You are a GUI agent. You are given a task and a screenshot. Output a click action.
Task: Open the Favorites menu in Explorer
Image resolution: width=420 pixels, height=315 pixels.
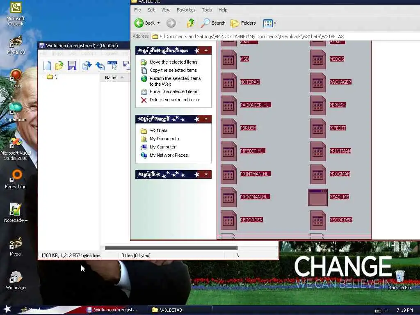coord(186,10)
